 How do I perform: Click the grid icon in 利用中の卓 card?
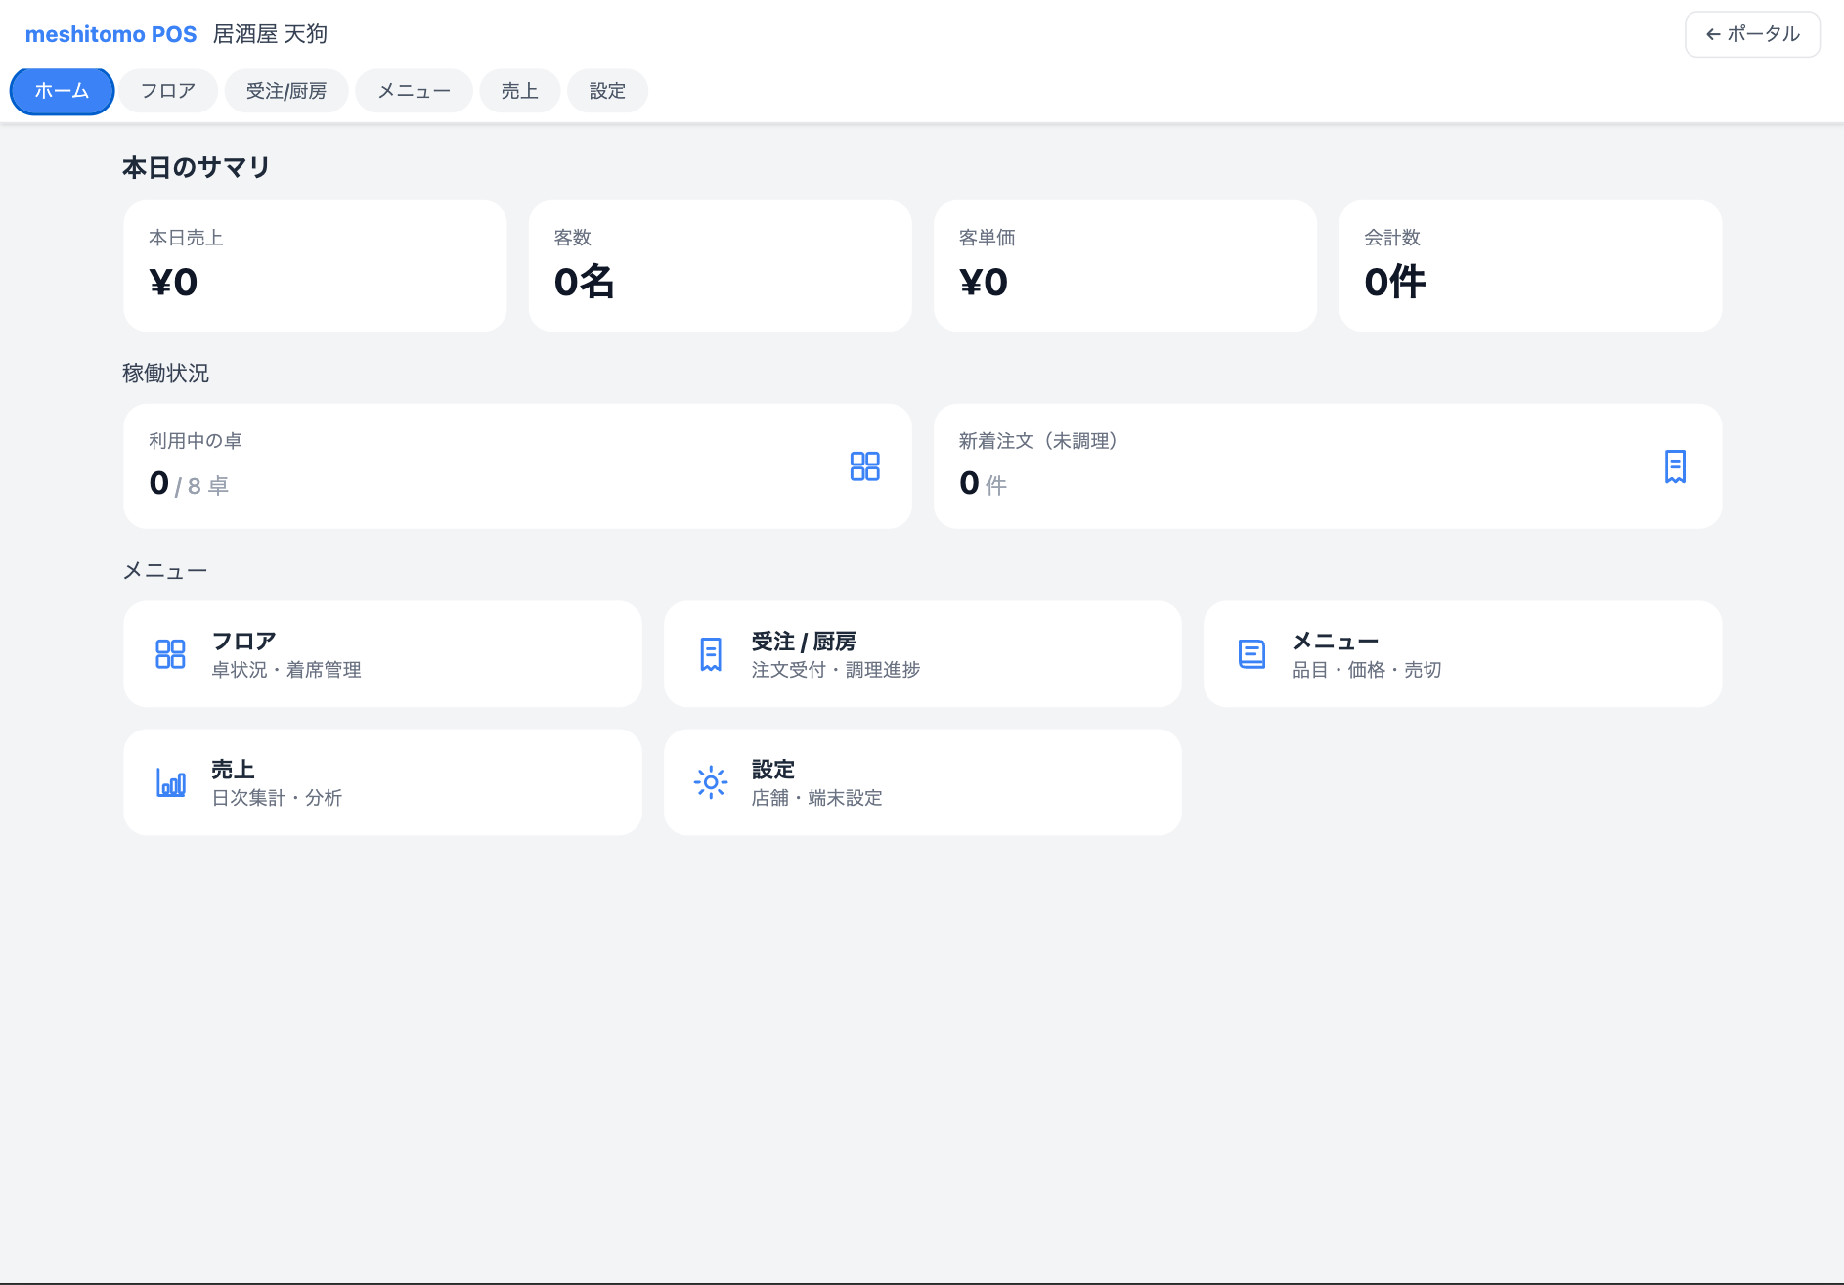click(x=864, y=466)
